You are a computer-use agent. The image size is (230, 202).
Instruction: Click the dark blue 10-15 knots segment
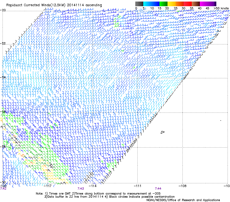click(x=155, y=4)
